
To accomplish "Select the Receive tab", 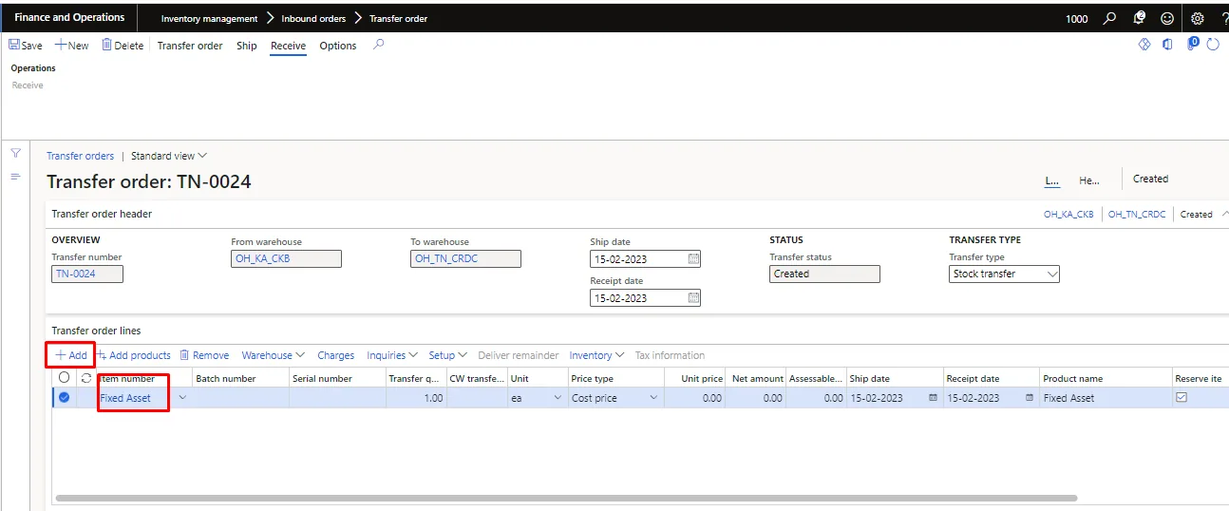I will click(288, 46).
